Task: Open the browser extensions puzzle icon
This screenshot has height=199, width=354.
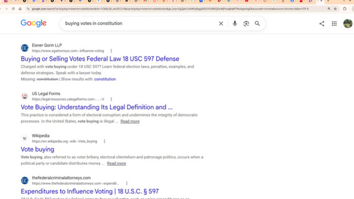Action: [345, 9]
